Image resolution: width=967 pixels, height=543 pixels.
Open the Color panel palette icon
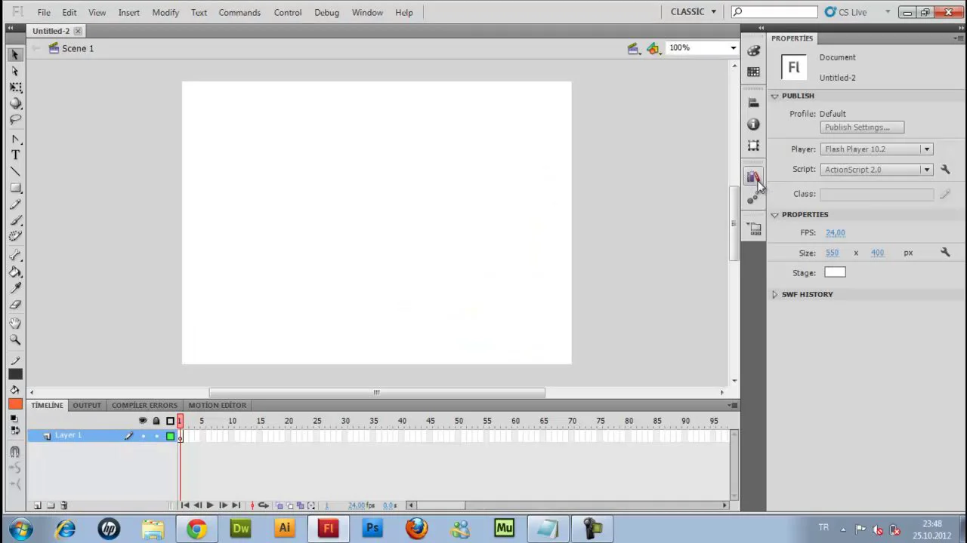click(x=753, y=51)
